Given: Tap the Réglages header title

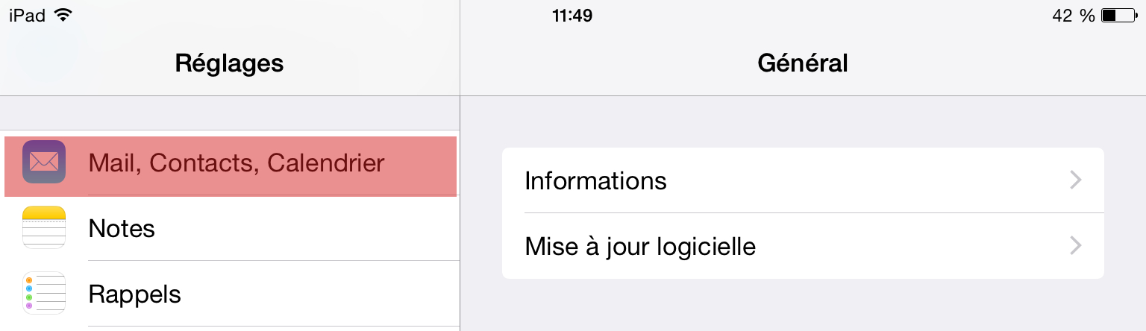Looking at the screenshot, I should point(229,63).
